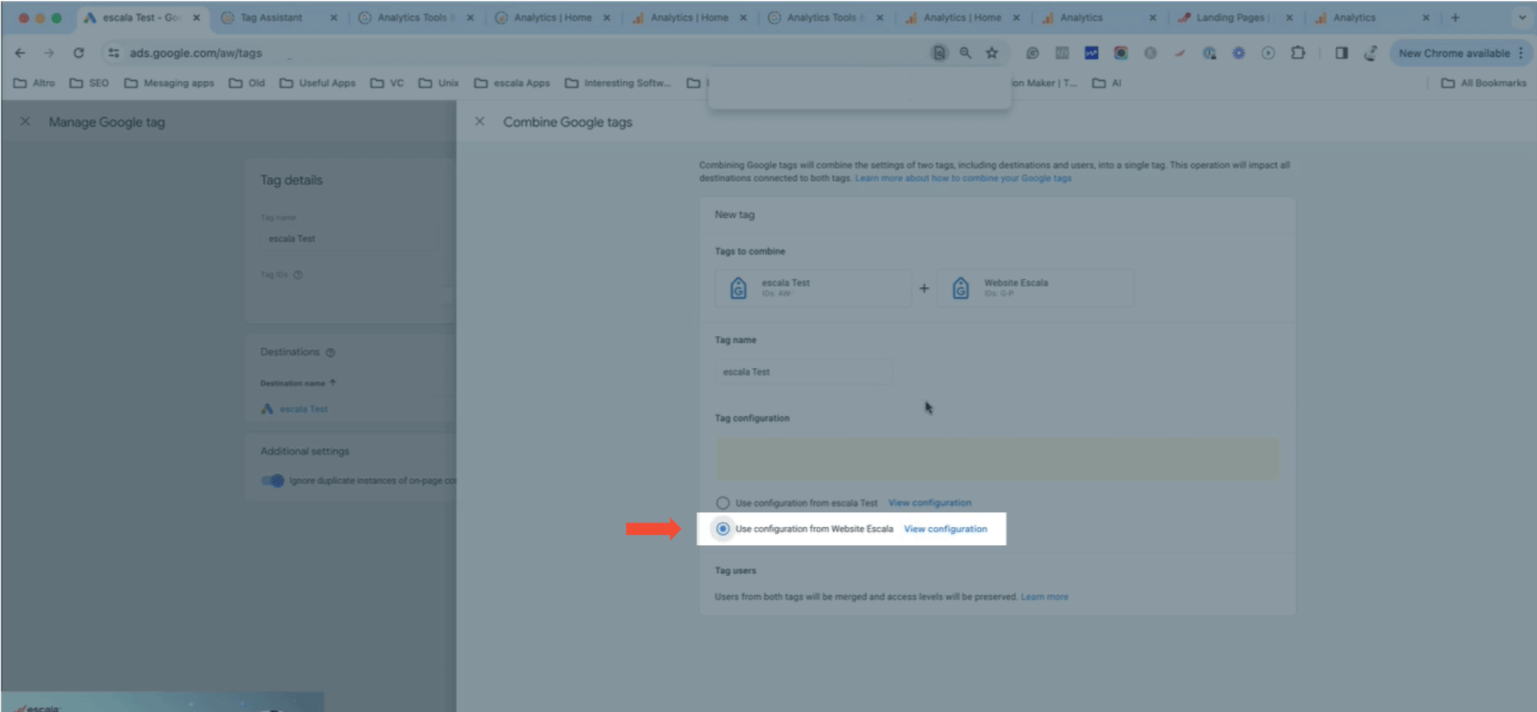Switch to the Landing Pages tab
This screenshot has width=1537, height=712.
pos(1228,18)
